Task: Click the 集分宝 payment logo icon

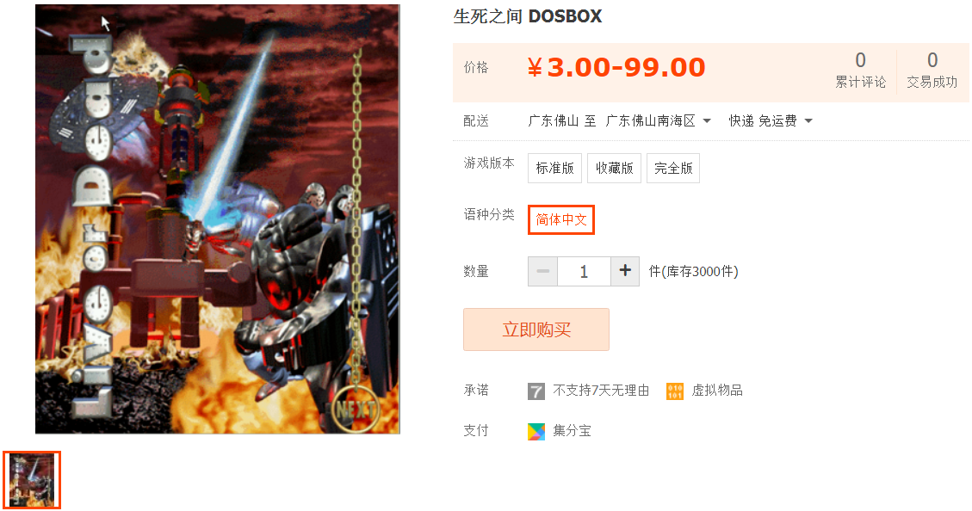Action: click(x=536, y=431)
